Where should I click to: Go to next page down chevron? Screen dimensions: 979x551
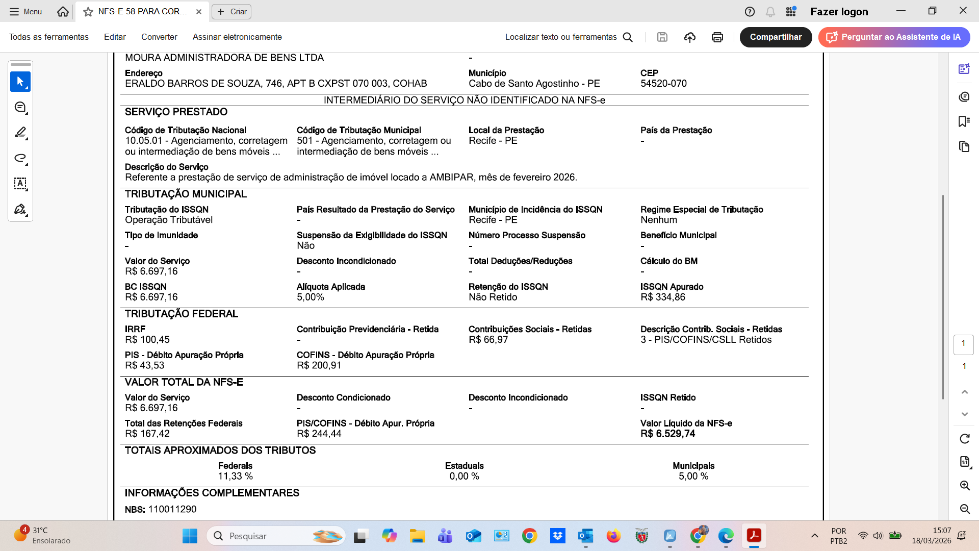pos(964,414)
